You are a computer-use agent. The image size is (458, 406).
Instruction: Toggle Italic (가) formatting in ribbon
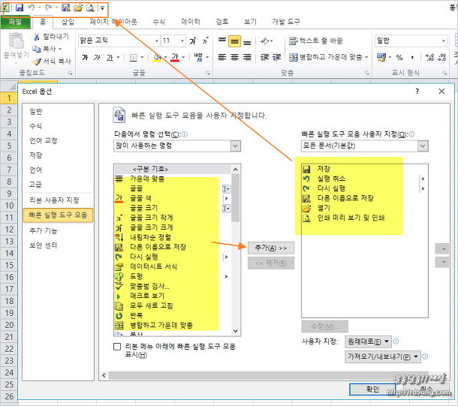click(97, 57)
